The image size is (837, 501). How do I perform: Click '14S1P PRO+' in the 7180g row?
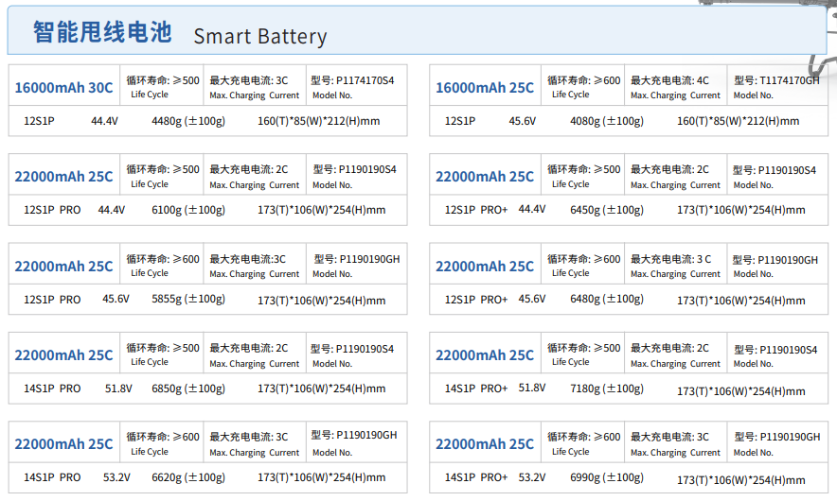pyautogui.click(x=476, y=389)
